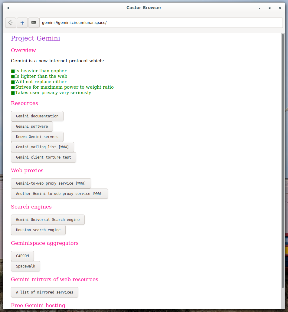
Task: Minimize the Castor Browser window
Action: (x=259, y=8)
